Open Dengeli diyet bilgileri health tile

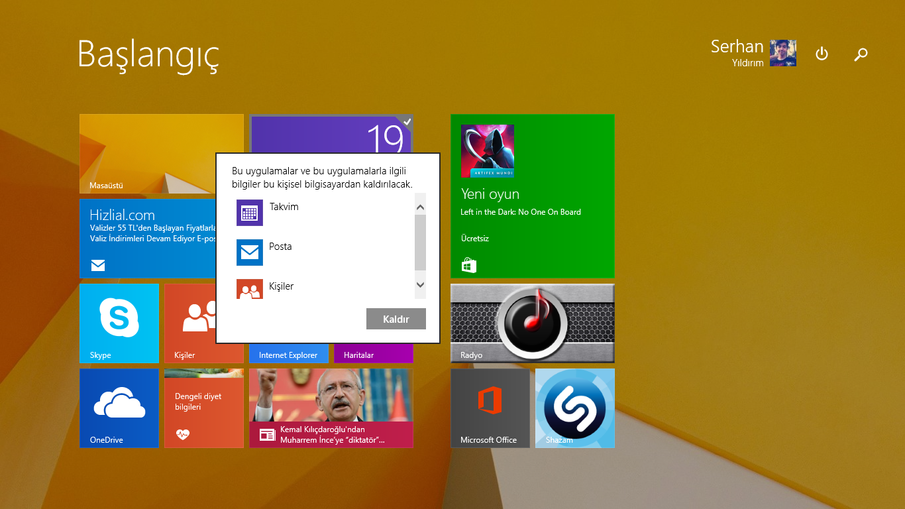(204, 408)
